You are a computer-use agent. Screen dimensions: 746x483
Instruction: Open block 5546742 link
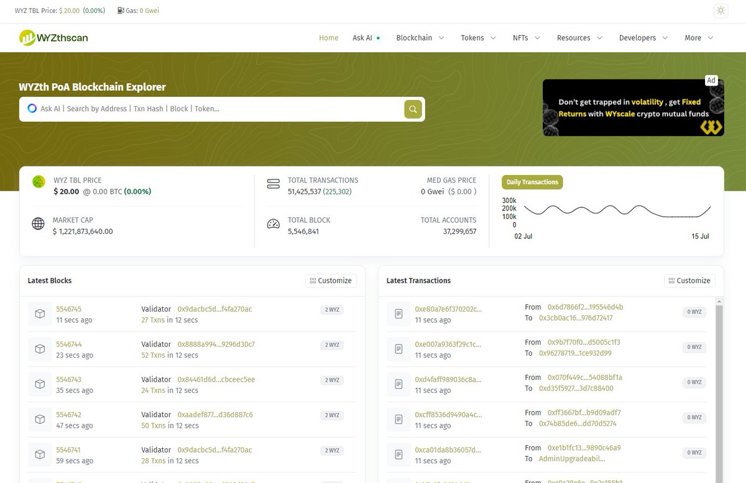click(x=68, y=415)
